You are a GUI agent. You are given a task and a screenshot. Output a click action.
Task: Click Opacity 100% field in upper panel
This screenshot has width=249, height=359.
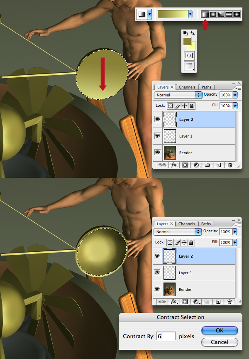click(x=226, y=95)
